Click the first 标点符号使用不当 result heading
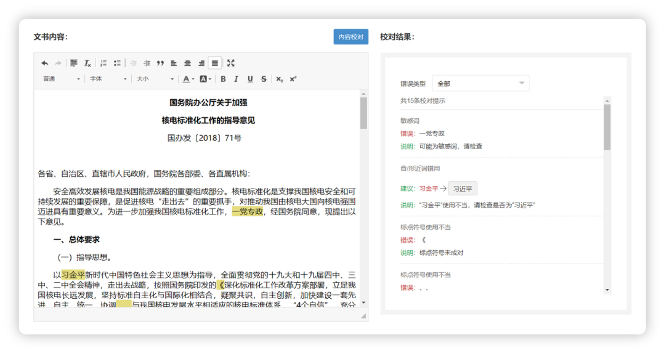 [x=426, y=227]
